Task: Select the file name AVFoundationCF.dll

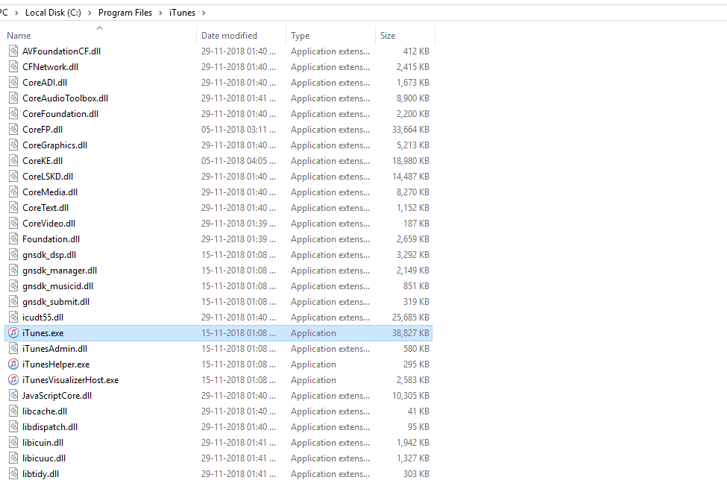Action: point(62,51)
